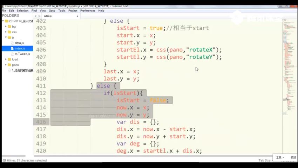Image resolution: width=298 pixels, height=168 pixels.
Task: Open the Selection menu
Action: pos(22,11)
